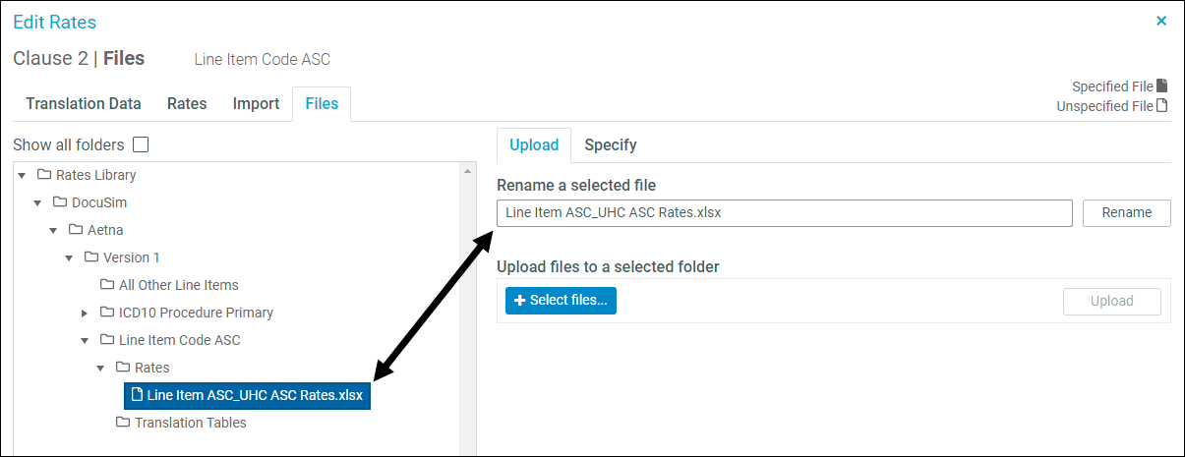1185x457 pixels.
Task: Click the All Other Line Items folder icon
Action: point(107,285)
